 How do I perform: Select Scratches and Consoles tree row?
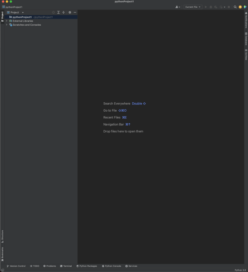(x=41, y=25)
